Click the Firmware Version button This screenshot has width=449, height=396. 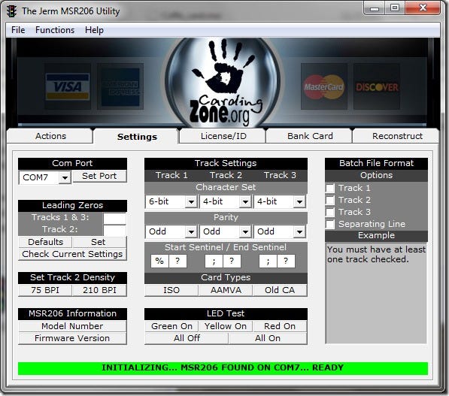[72, 338]
